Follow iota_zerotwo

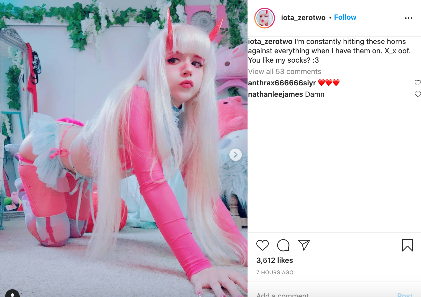coord(345,17)
